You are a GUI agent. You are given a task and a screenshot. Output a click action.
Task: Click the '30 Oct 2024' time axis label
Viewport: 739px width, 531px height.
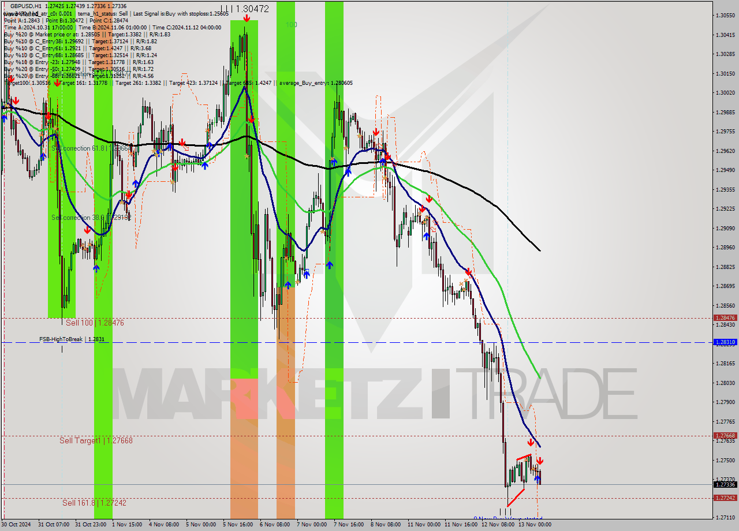(x=17, y=525)
